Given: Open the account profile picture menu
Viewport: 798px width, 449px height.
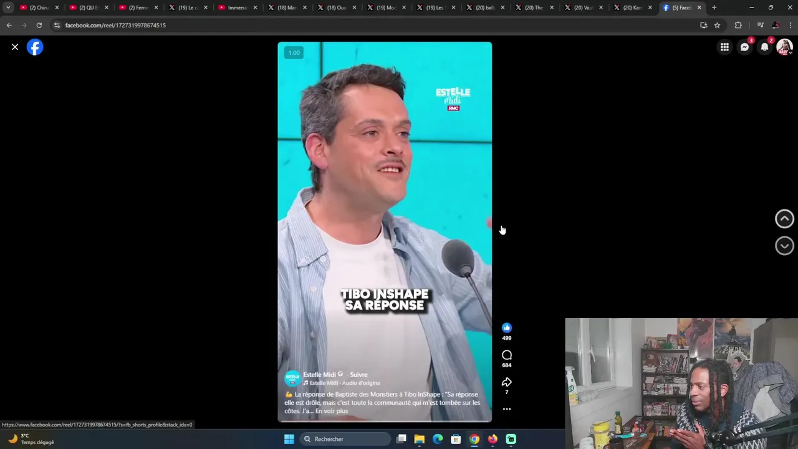Looking at the screenshot, I should pyautogui.click(x=784, y=47).
